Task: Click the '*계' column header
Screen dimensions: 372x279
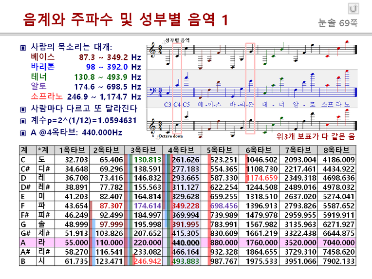Action: pyautogui.click(x=46, y=150)
